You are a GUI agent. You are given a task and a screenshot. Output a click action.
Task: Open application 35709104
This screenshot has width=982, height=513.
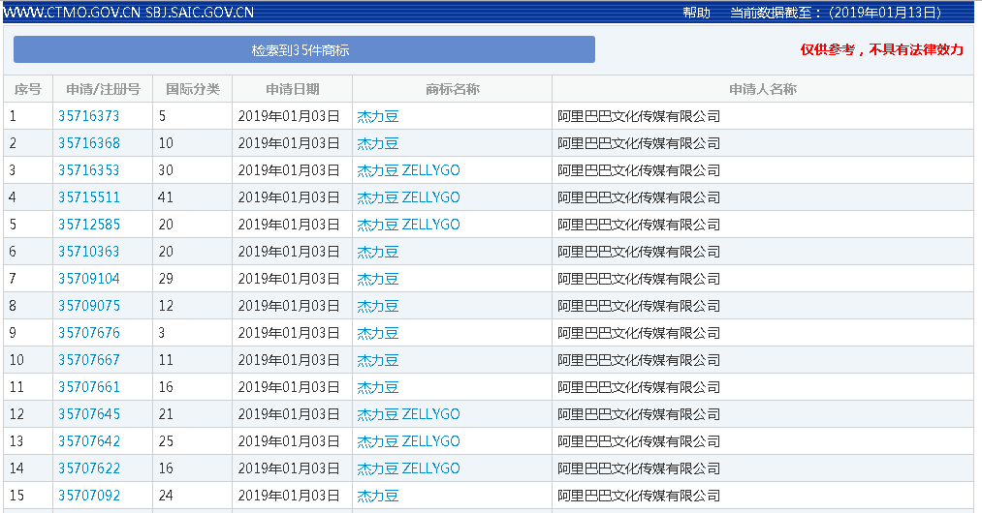tap(89, 279)
